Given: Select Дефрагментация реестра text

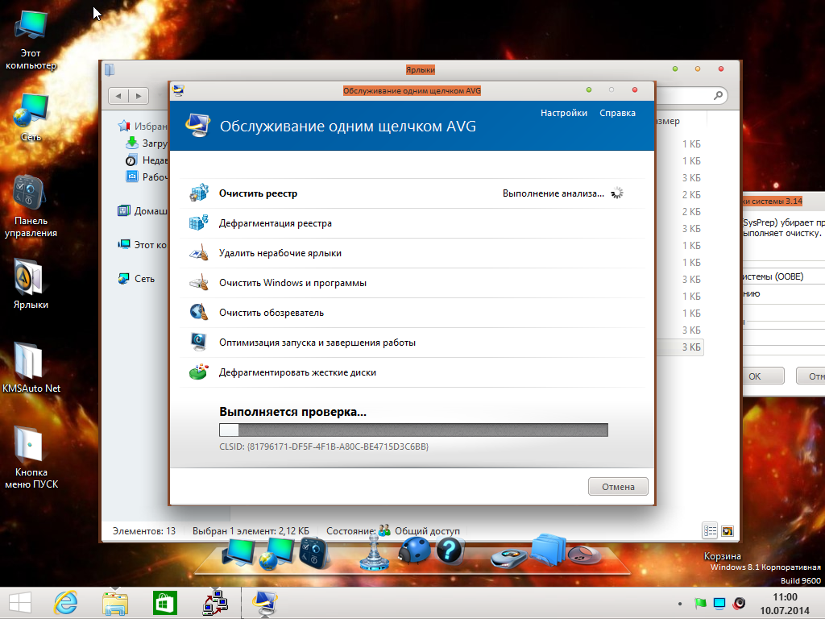Looking at the screenshot, I should pyautogui.click(x=276, y=223).
